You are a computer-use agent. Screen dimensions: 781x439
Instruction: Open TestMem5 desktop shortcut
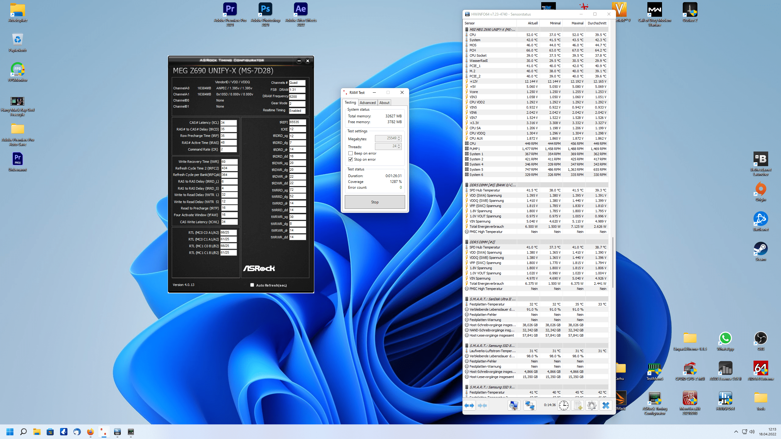pyautogui.click(x=654, y=371)
